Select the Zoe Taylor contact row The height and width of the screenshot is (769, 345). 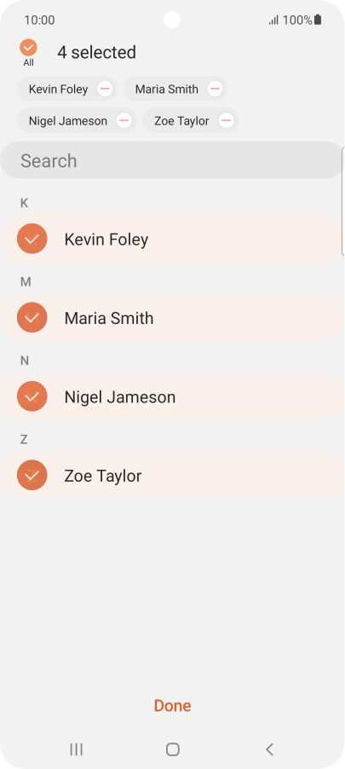[x=171, y=475]
